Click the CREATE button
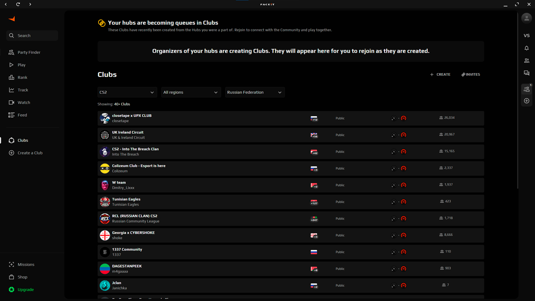The width and height of the screenshot is (535, 301). 440,74
